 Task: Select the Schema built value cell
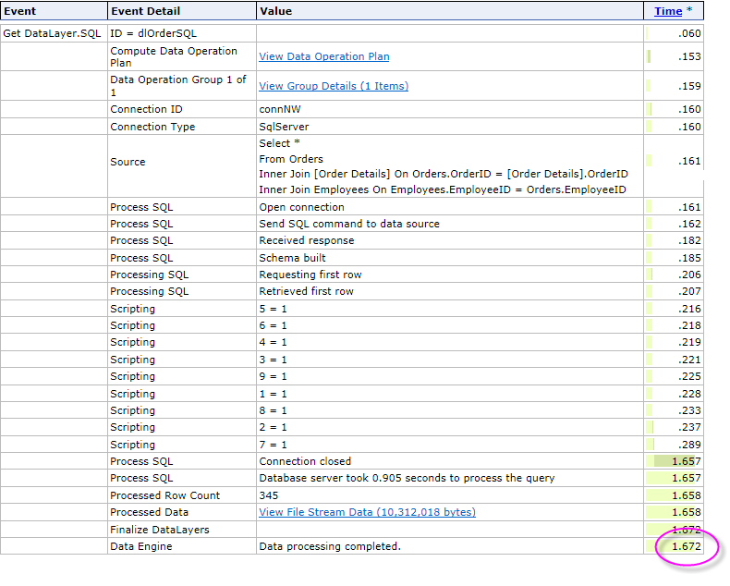pyautogui.click(x=292, y=258)
